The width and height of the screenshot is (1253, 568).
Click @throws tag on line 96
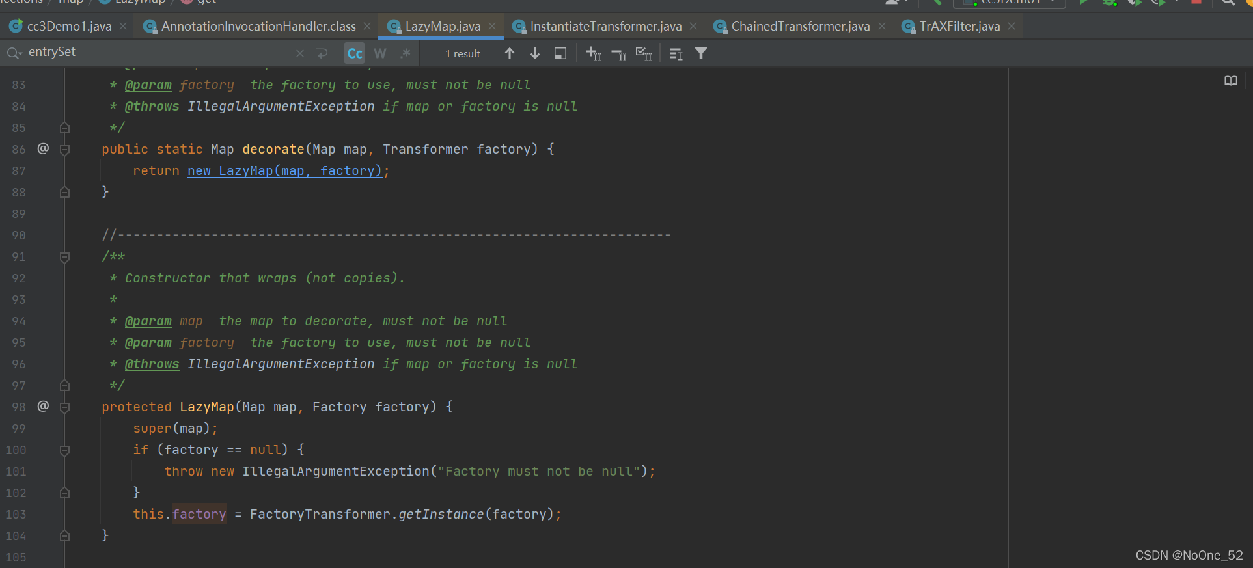tap(152, 364)
